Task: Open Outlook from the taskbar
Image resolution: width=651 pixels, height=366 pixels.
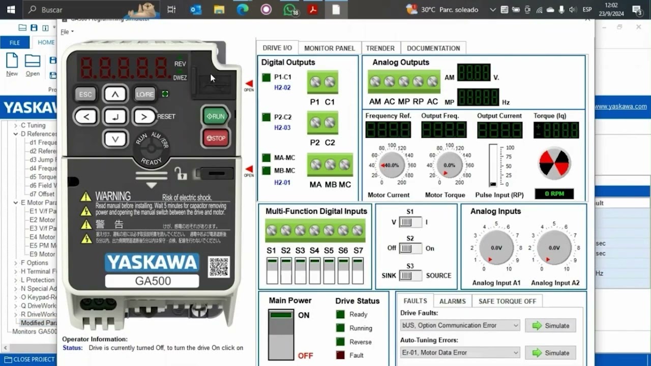Action: click(196, 10)
